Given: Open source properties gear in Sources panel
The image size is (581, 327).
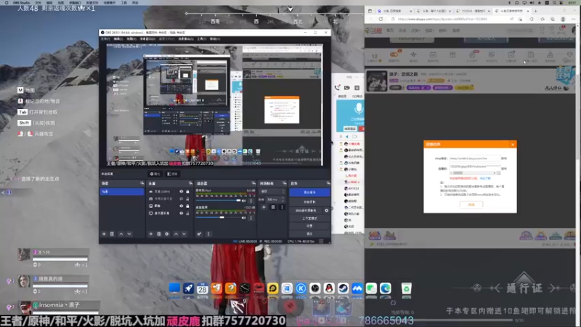Looking at the screenshot, I should tap(167, 234).
